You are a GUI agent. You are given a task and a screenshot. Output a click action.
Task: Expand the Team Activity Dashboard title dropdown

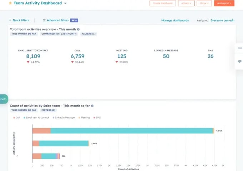[x=65, y=3]
